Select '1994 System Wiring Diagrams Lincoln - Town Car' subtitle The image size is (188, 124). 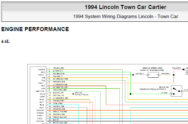pos(126,16)
